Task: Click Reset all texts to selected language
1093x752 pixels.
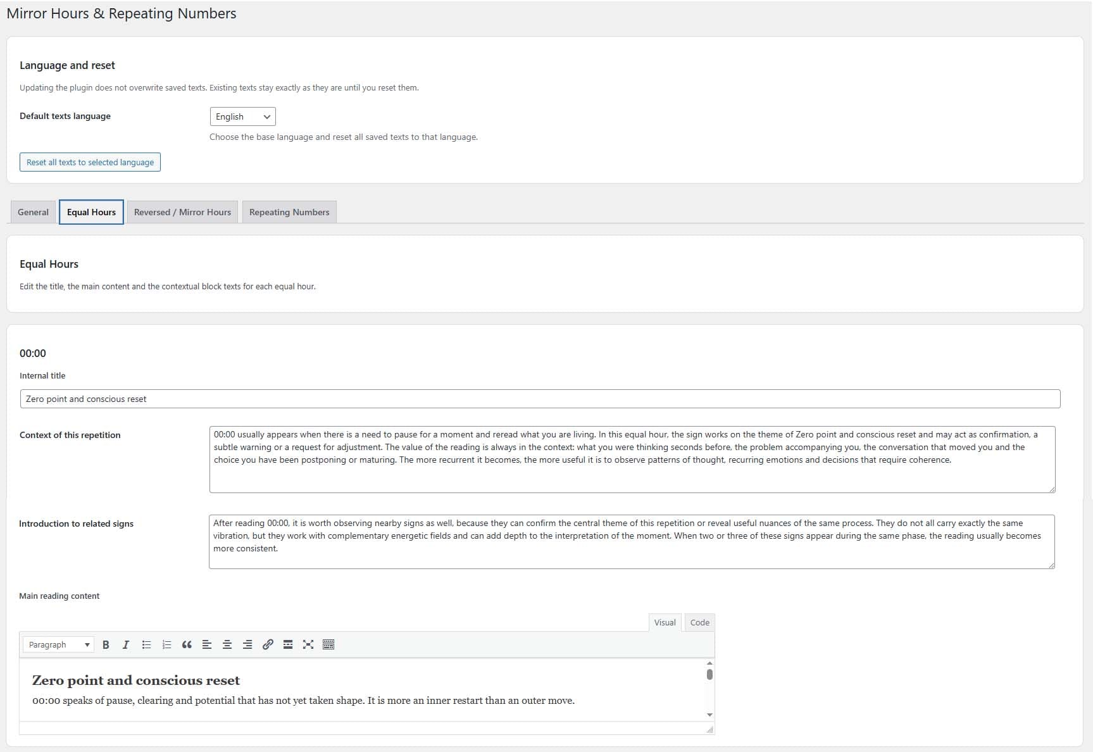Action: coord(90,162)
